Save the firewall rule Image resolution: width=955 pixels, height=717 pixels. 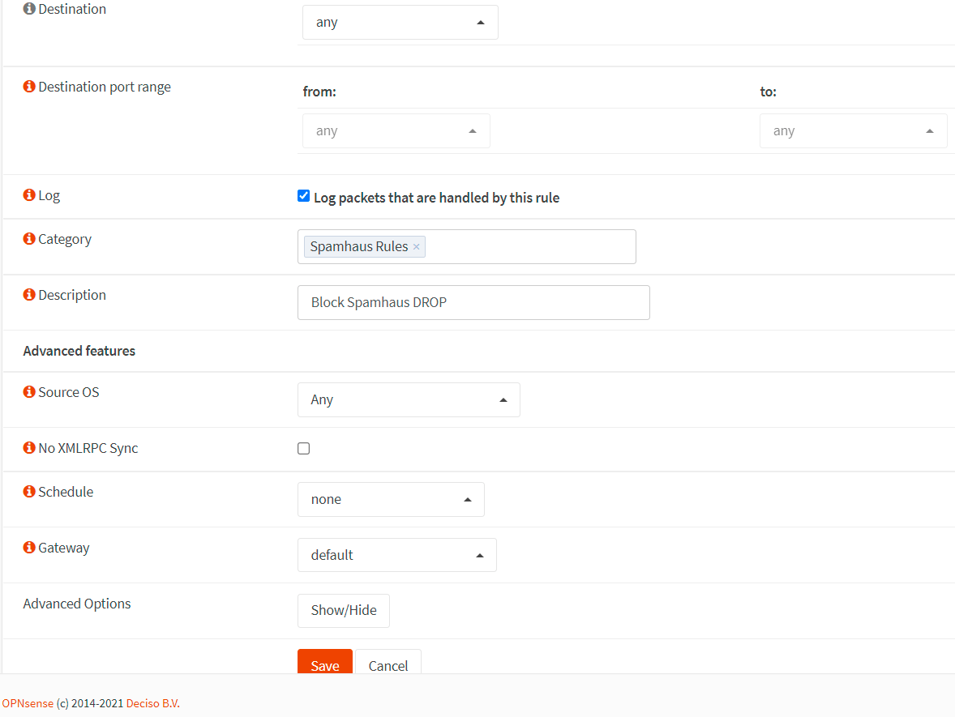pyautogui.click(x=324, y=663)
